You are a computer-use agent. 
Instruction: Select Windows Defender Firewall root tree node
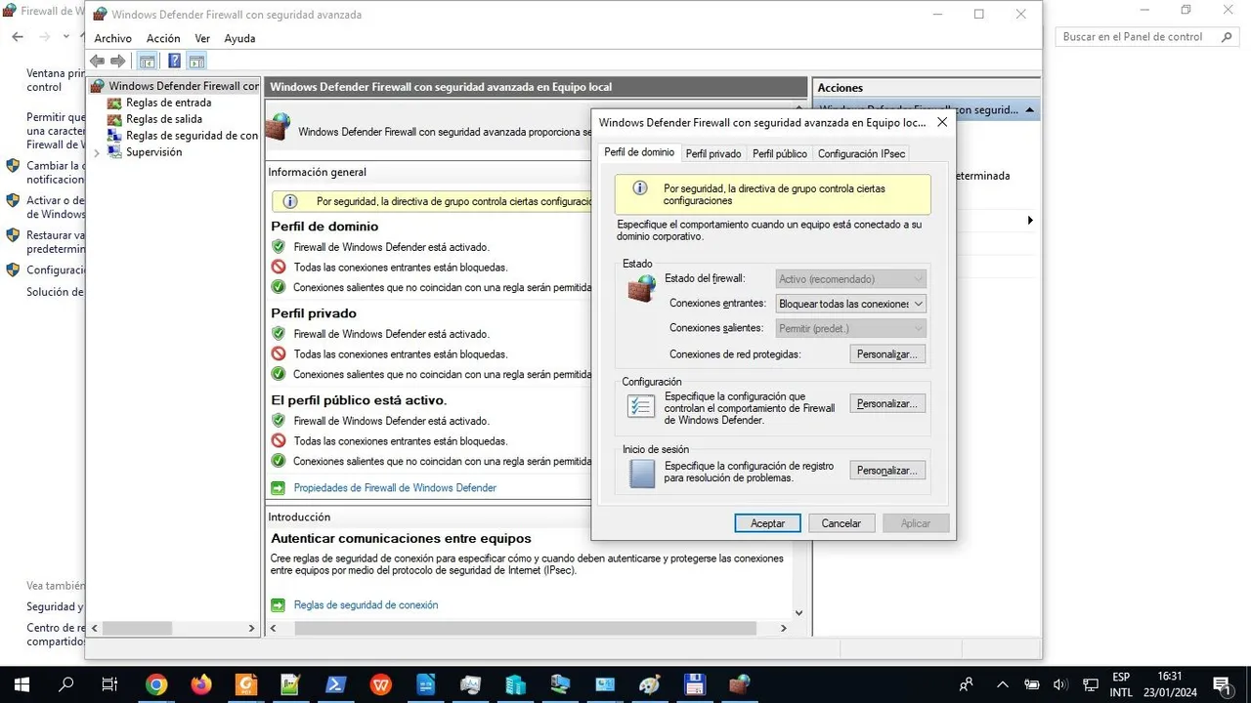click(x=183, y=86)
